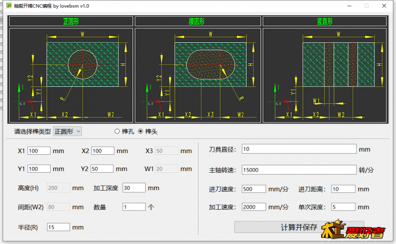Click the 加工深度 input field

click(x=134, y=188)
